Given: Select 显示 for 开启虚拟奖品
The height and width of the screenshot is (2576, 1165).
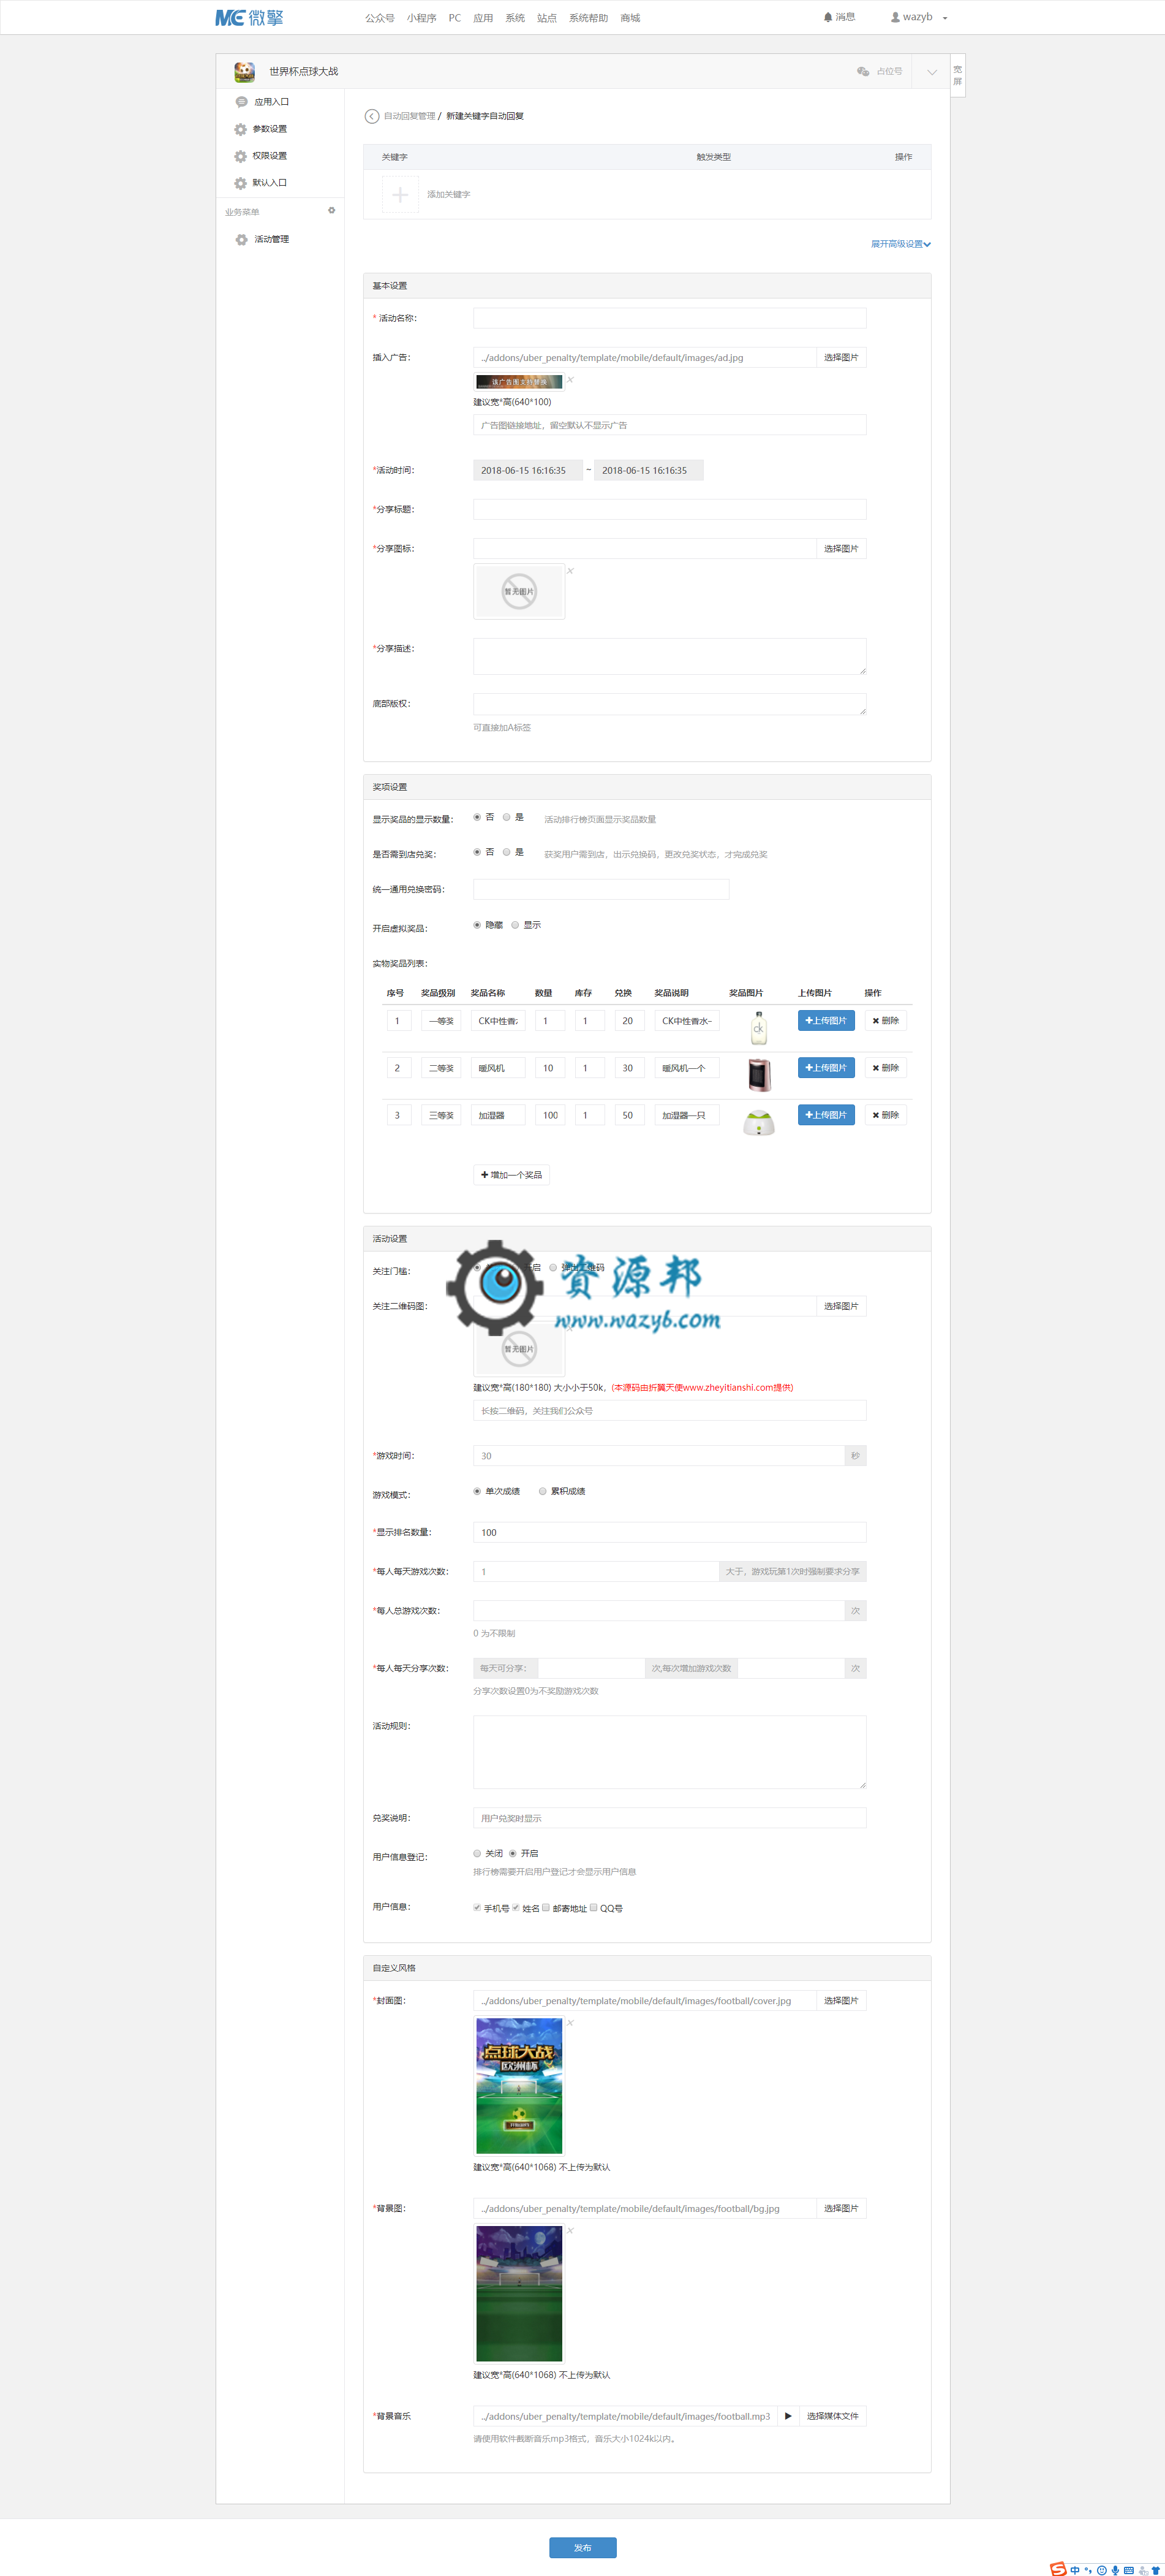Looking at the screenshot, I should click(x=515, y=925).
